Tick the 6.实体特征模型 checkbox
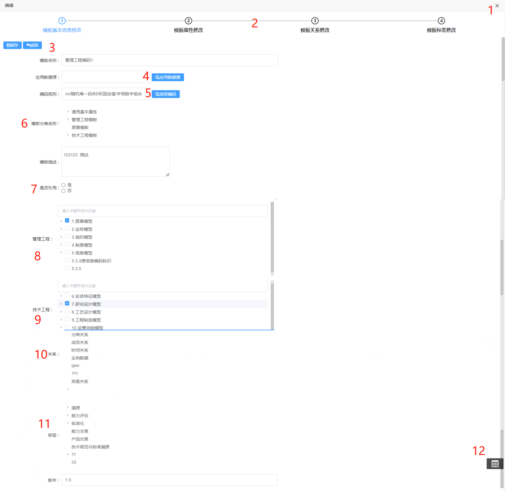Image resolution: width=505 pixels, height=491 pixels. point(67,296)
